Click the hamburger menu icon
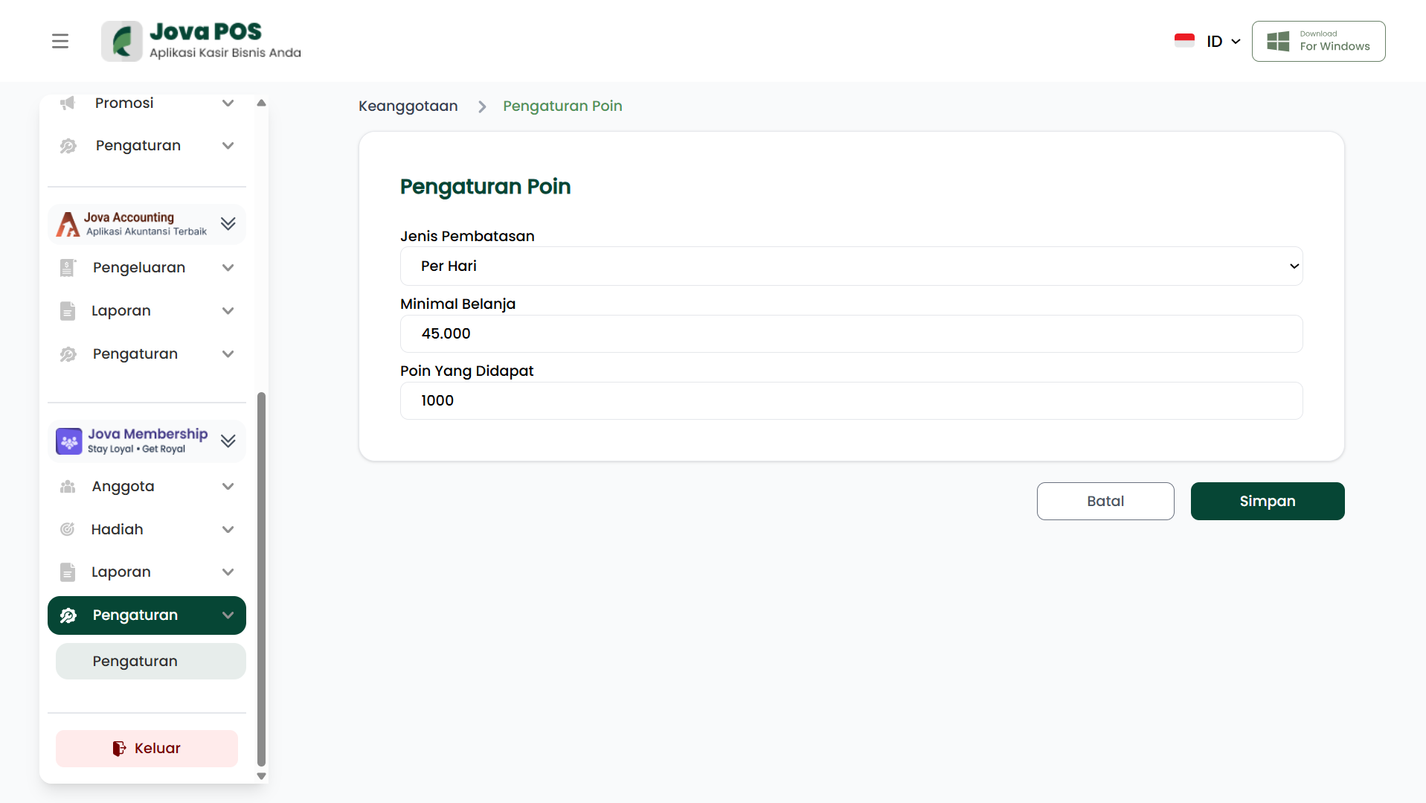 [60, 41]
